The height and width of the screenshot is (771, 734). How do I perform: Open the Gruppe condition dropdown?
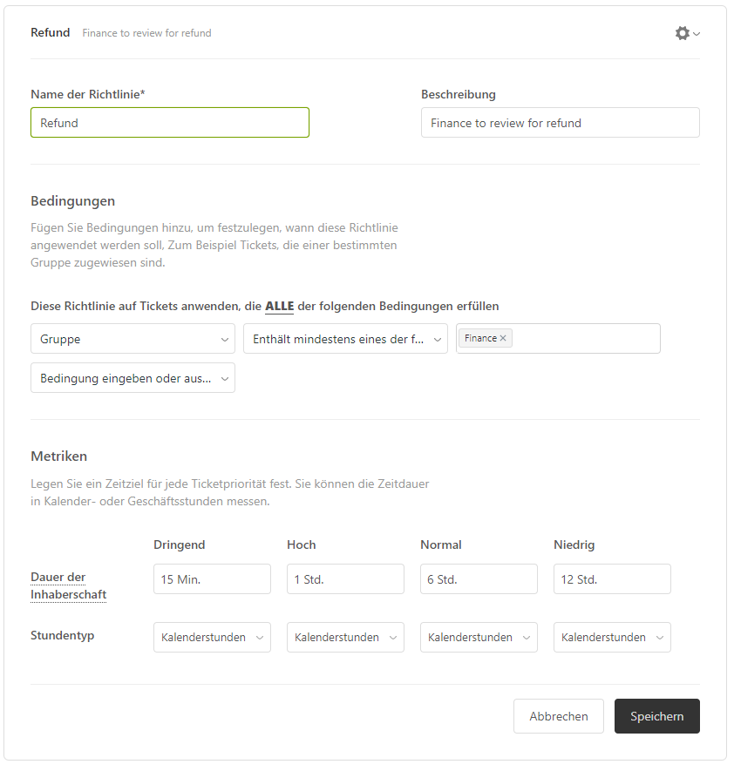click(x=133, y=339)
